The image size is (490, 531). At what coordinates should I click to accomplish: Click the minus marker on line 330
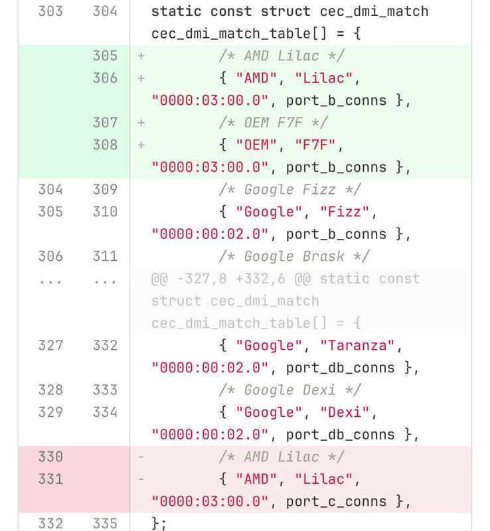(141, 457)
